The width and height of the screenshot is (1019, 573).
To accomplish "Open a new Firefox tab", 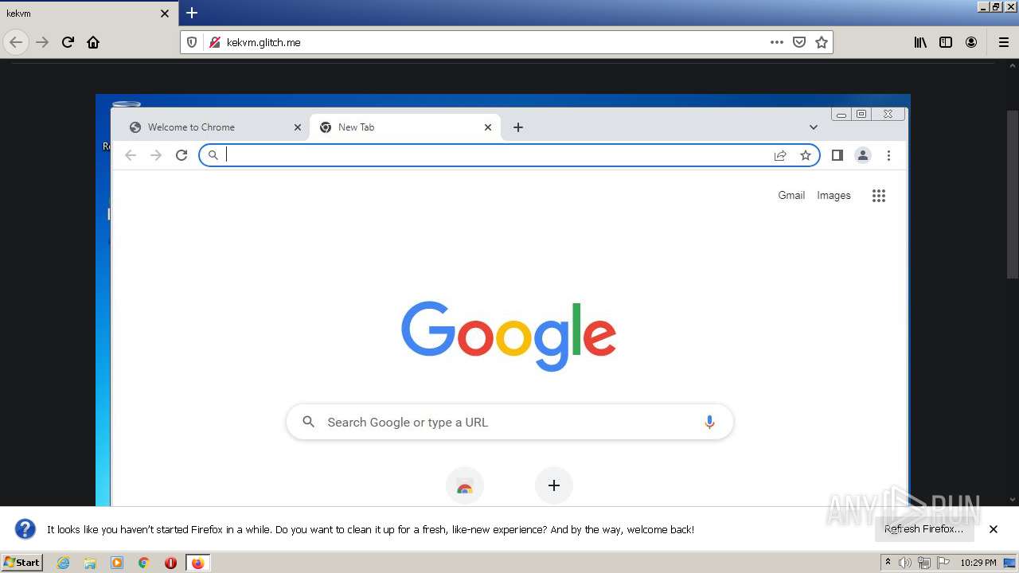I will point(192,13).
